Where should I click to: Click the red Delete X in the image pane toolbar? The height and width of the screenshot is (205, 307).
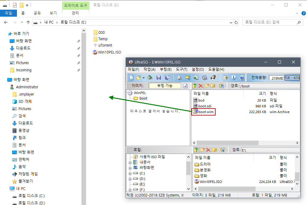[x=200, y=86]
